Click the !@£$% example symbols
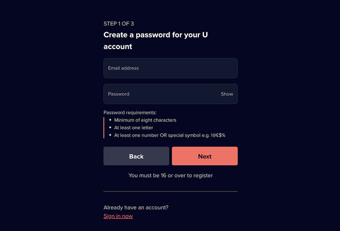340x231 pixels. 218,135
